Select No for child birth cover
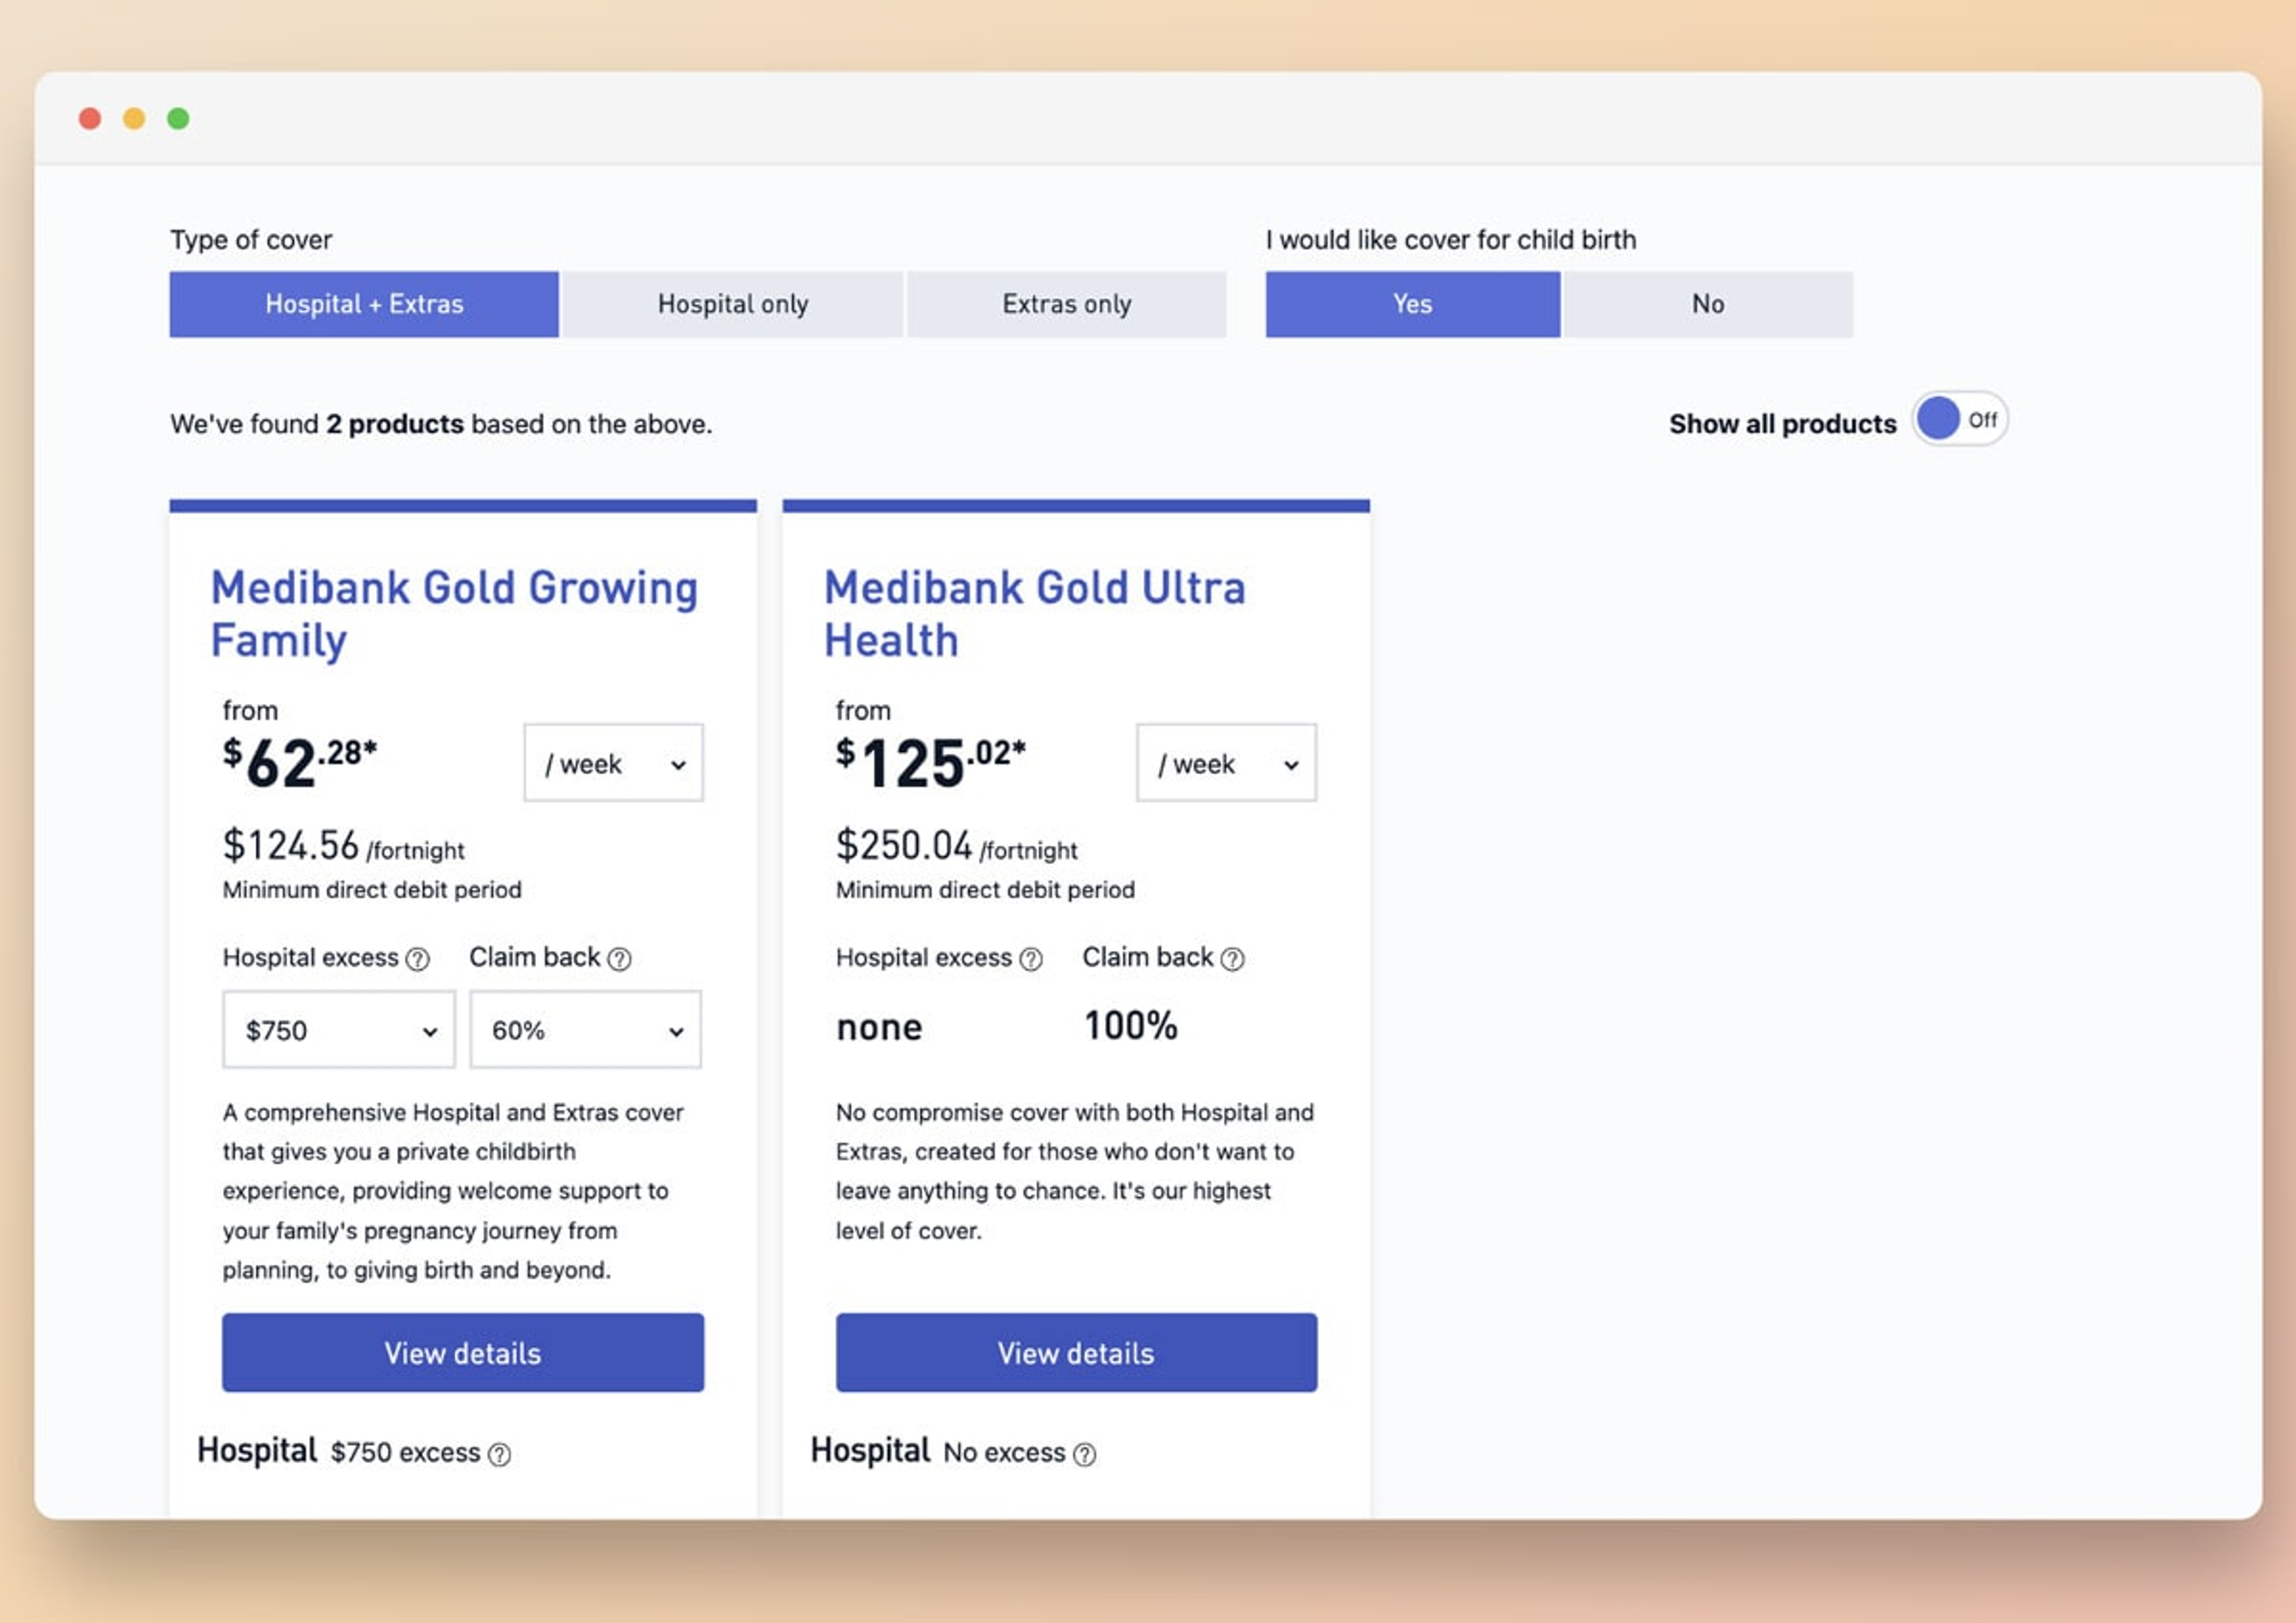Screen dimensions: 2296x1623 [1707, 304]
